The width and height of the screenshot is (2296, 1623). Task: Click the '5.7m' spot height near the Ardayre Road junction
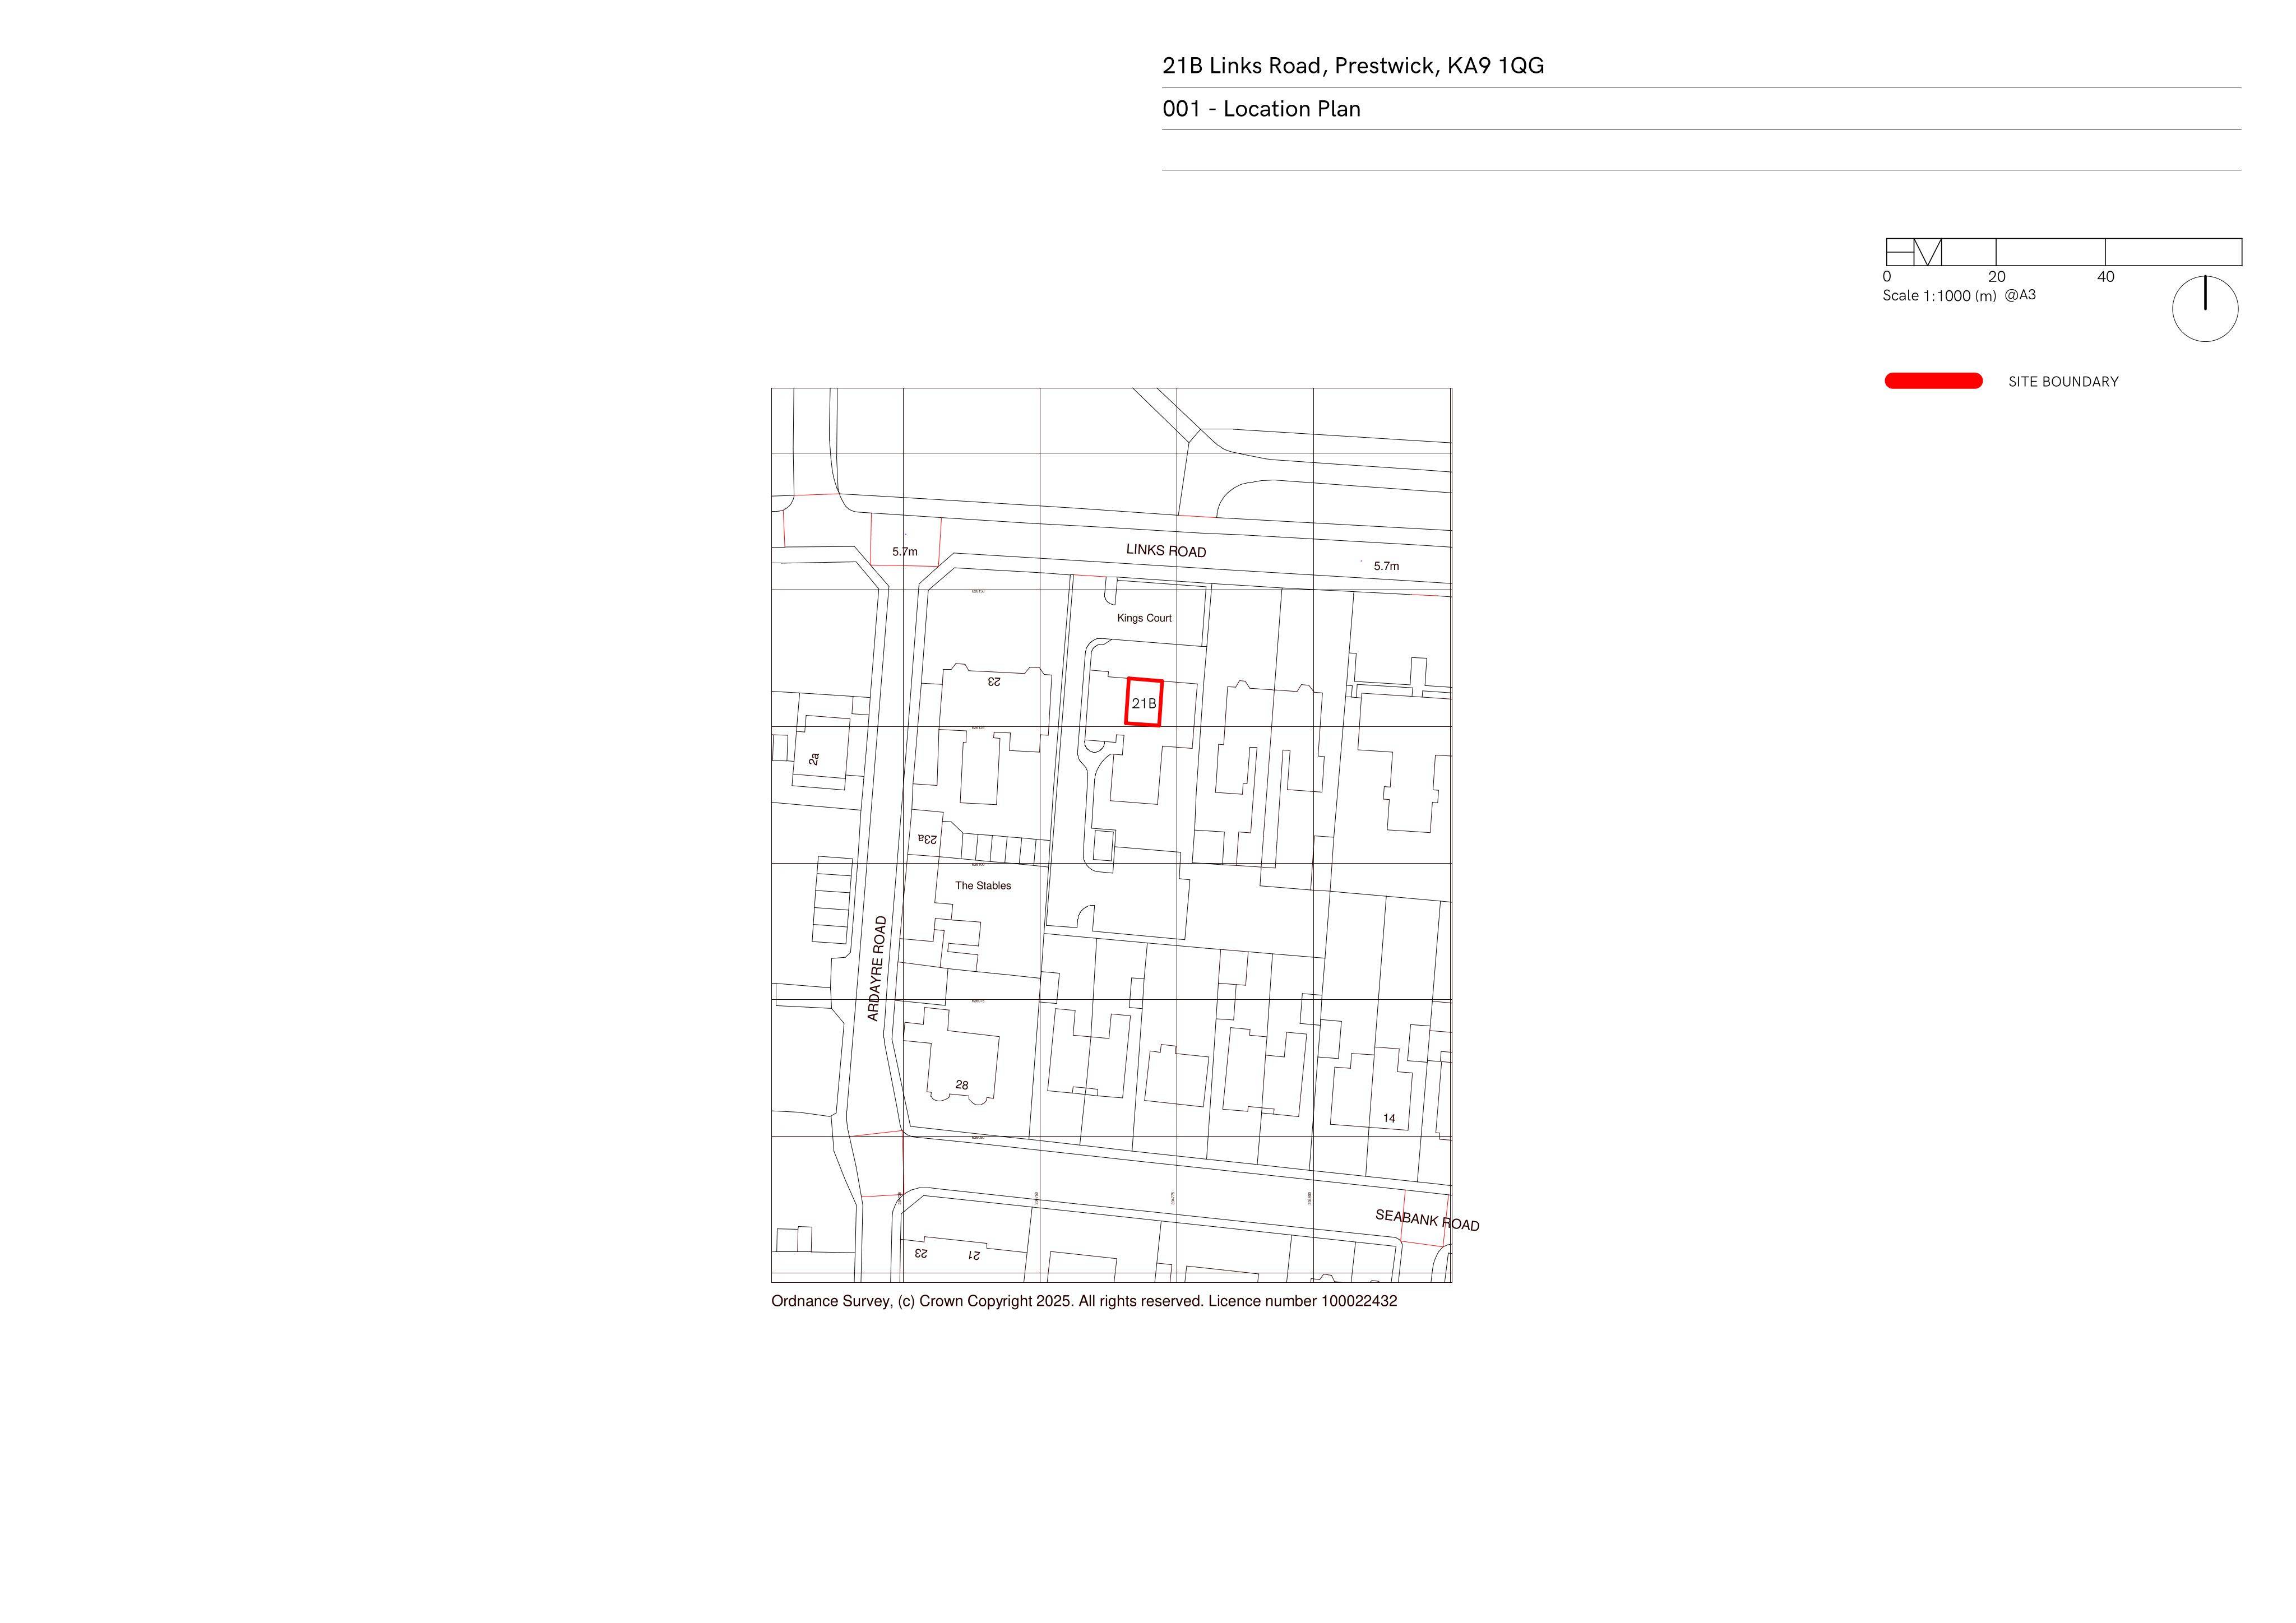click(905, 552)
